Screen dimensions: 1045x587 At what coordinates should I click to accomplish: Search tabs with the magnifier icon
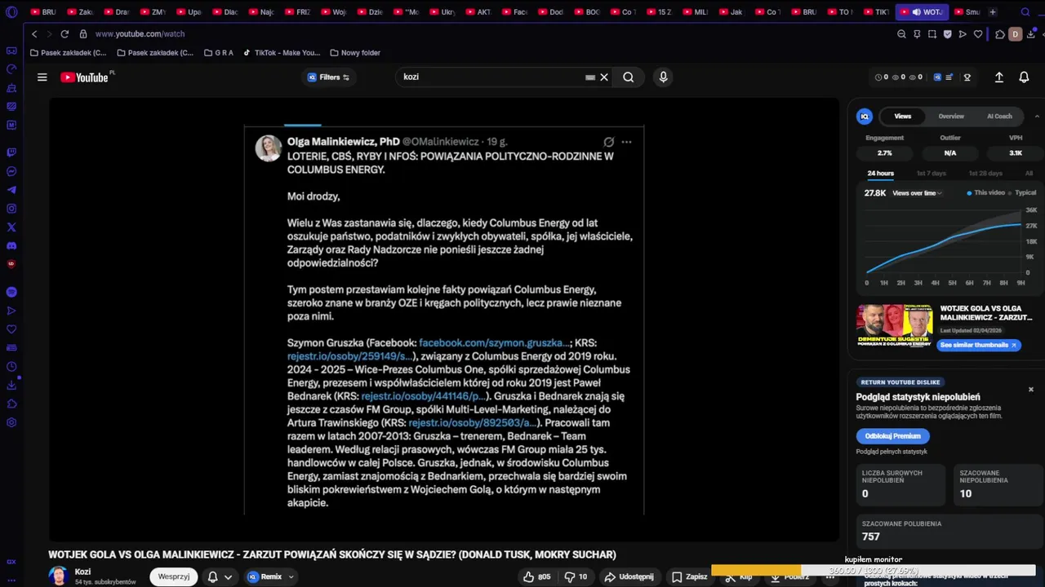click(1026, 12)
